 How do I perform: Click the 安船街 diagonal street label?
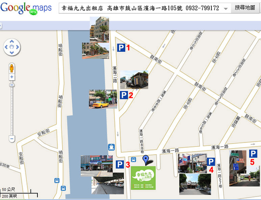click(43, 133)
